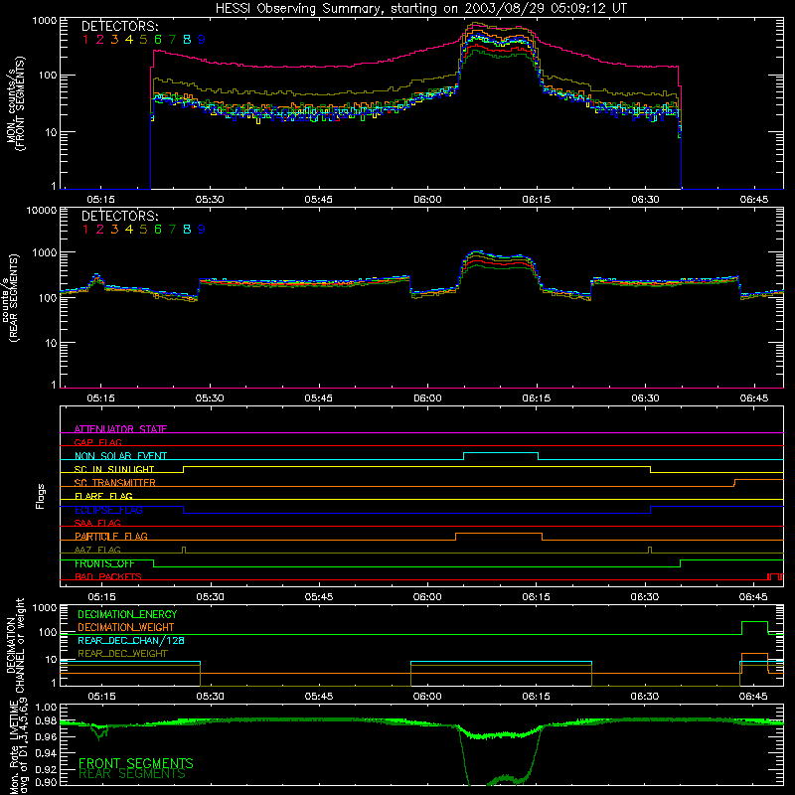Click the NON_SOLAR_EVENT raised step near 06:10
795x795 pixels.
click(x=501, y=453)
